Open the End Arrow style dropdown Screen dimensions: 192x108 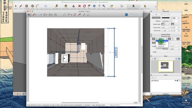tap(166, 31)
